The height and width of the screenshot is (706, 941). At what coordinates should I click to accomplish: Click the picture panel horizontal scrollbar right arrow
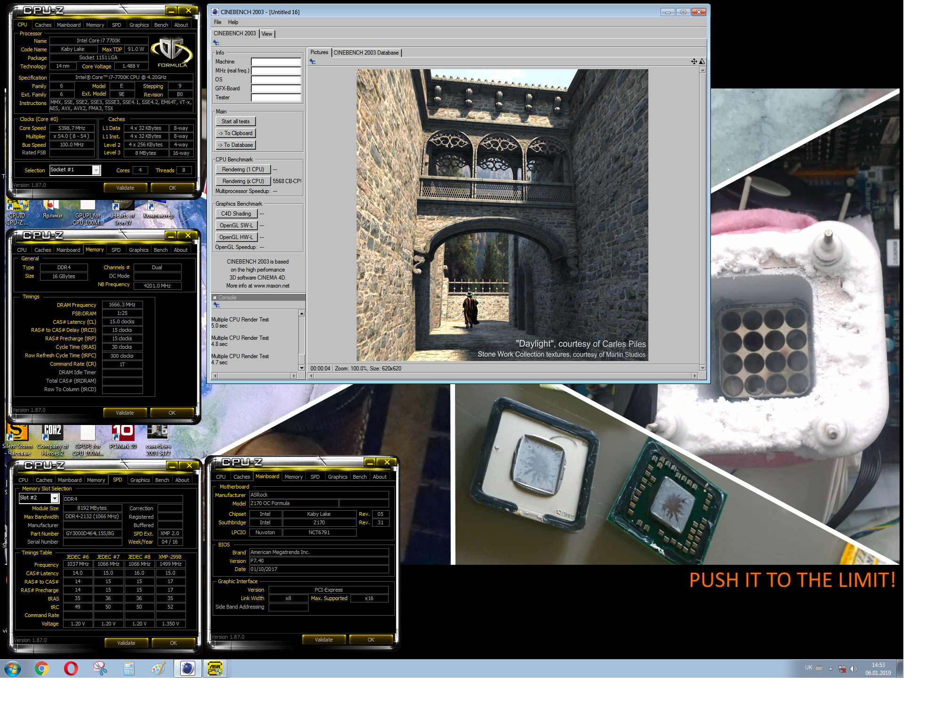694,376
